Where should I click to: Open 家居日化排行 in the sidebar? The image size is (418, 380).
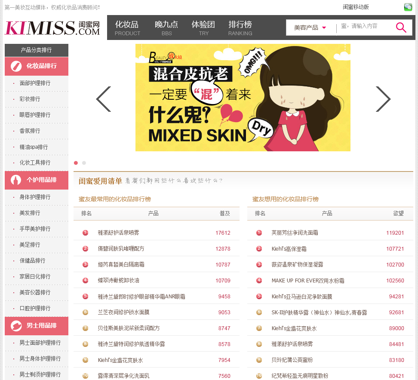pyautogui.click(x=35, y=276)
